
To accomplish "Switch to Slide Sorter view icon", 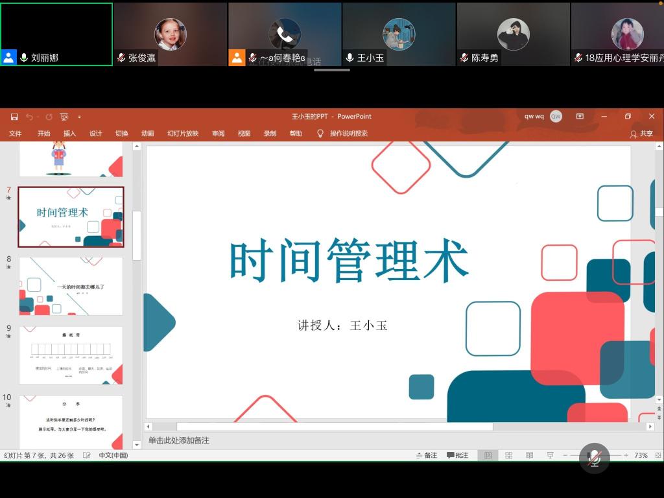I will (509, 455).
